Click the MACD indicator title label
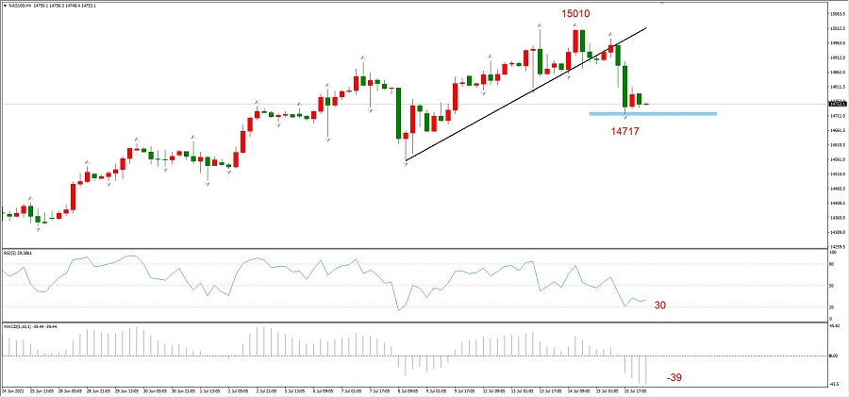849x397 pixels. pyautogui.click(x=31, y=326)
